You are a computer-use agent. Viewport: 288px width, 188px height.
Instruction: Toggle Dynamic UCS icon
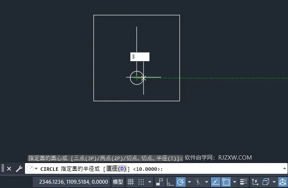pos(255,182)
